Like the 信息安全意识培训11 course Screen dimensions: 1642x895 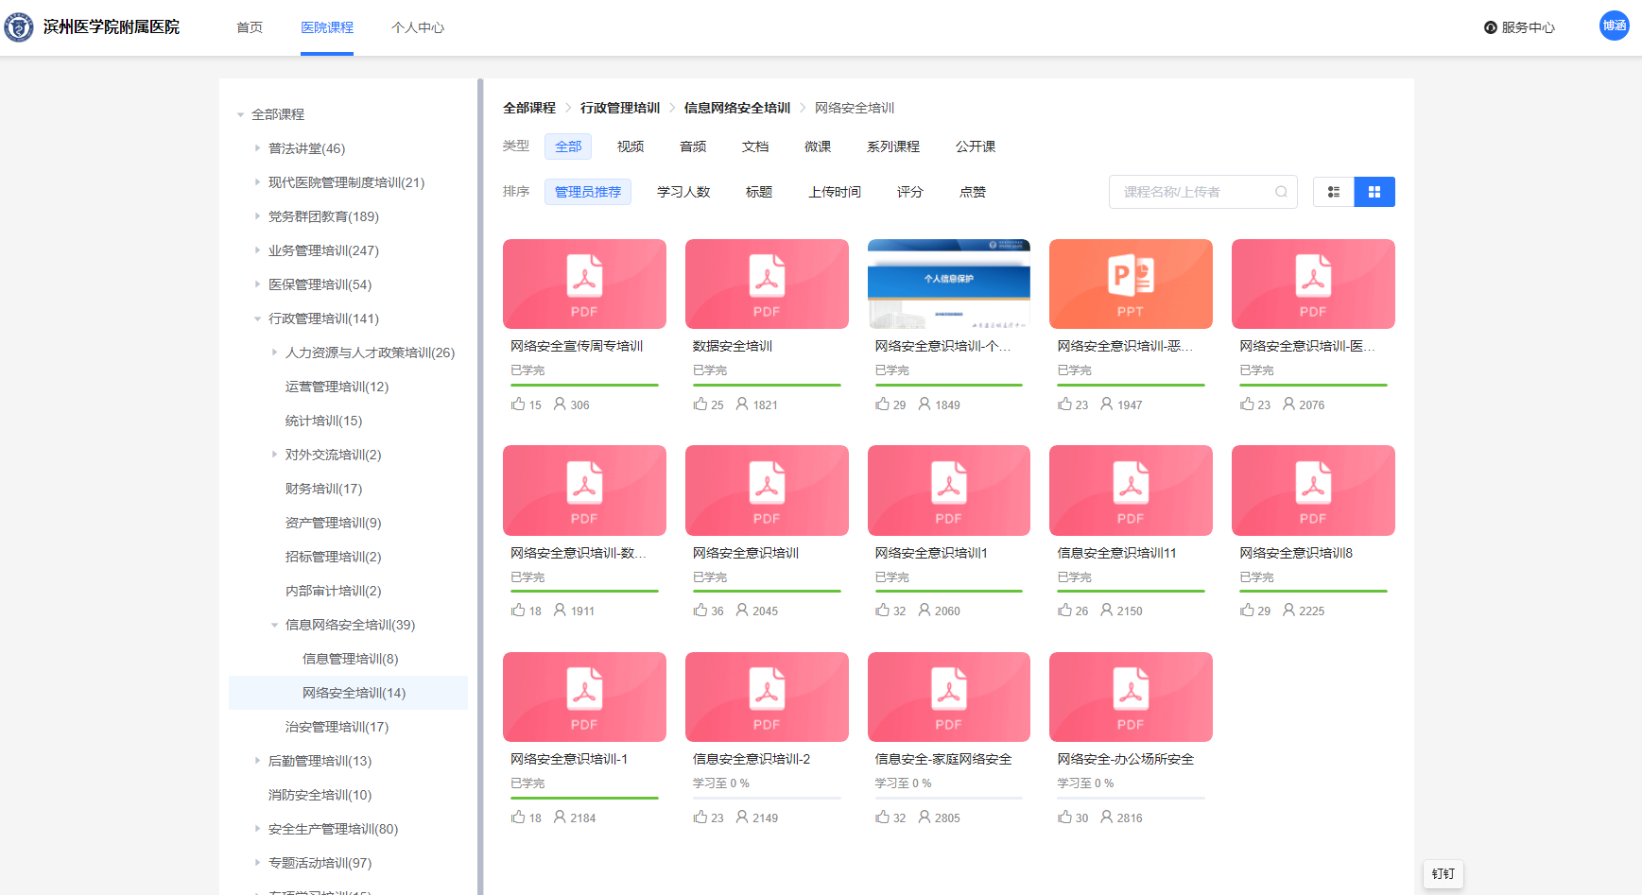(1065, 611)
